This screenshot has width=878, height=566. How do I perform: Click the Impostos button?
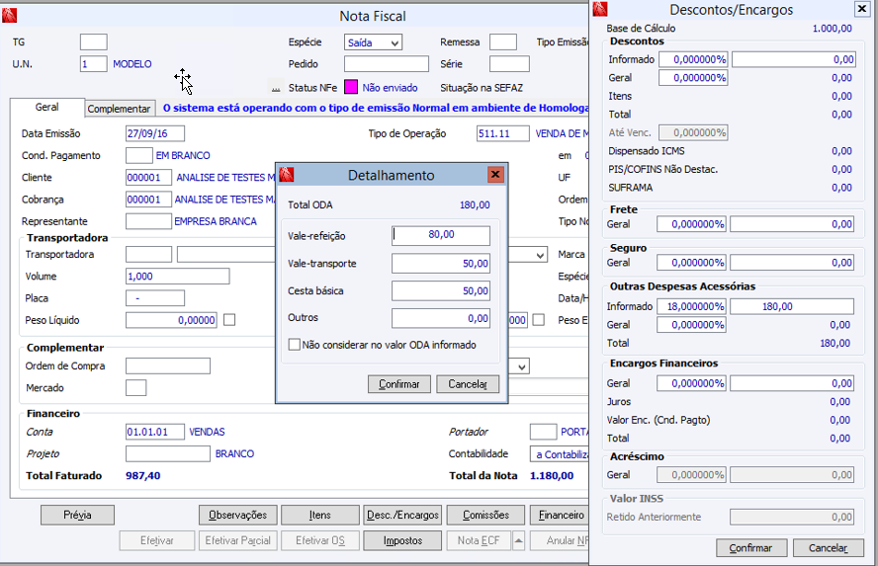402,541
